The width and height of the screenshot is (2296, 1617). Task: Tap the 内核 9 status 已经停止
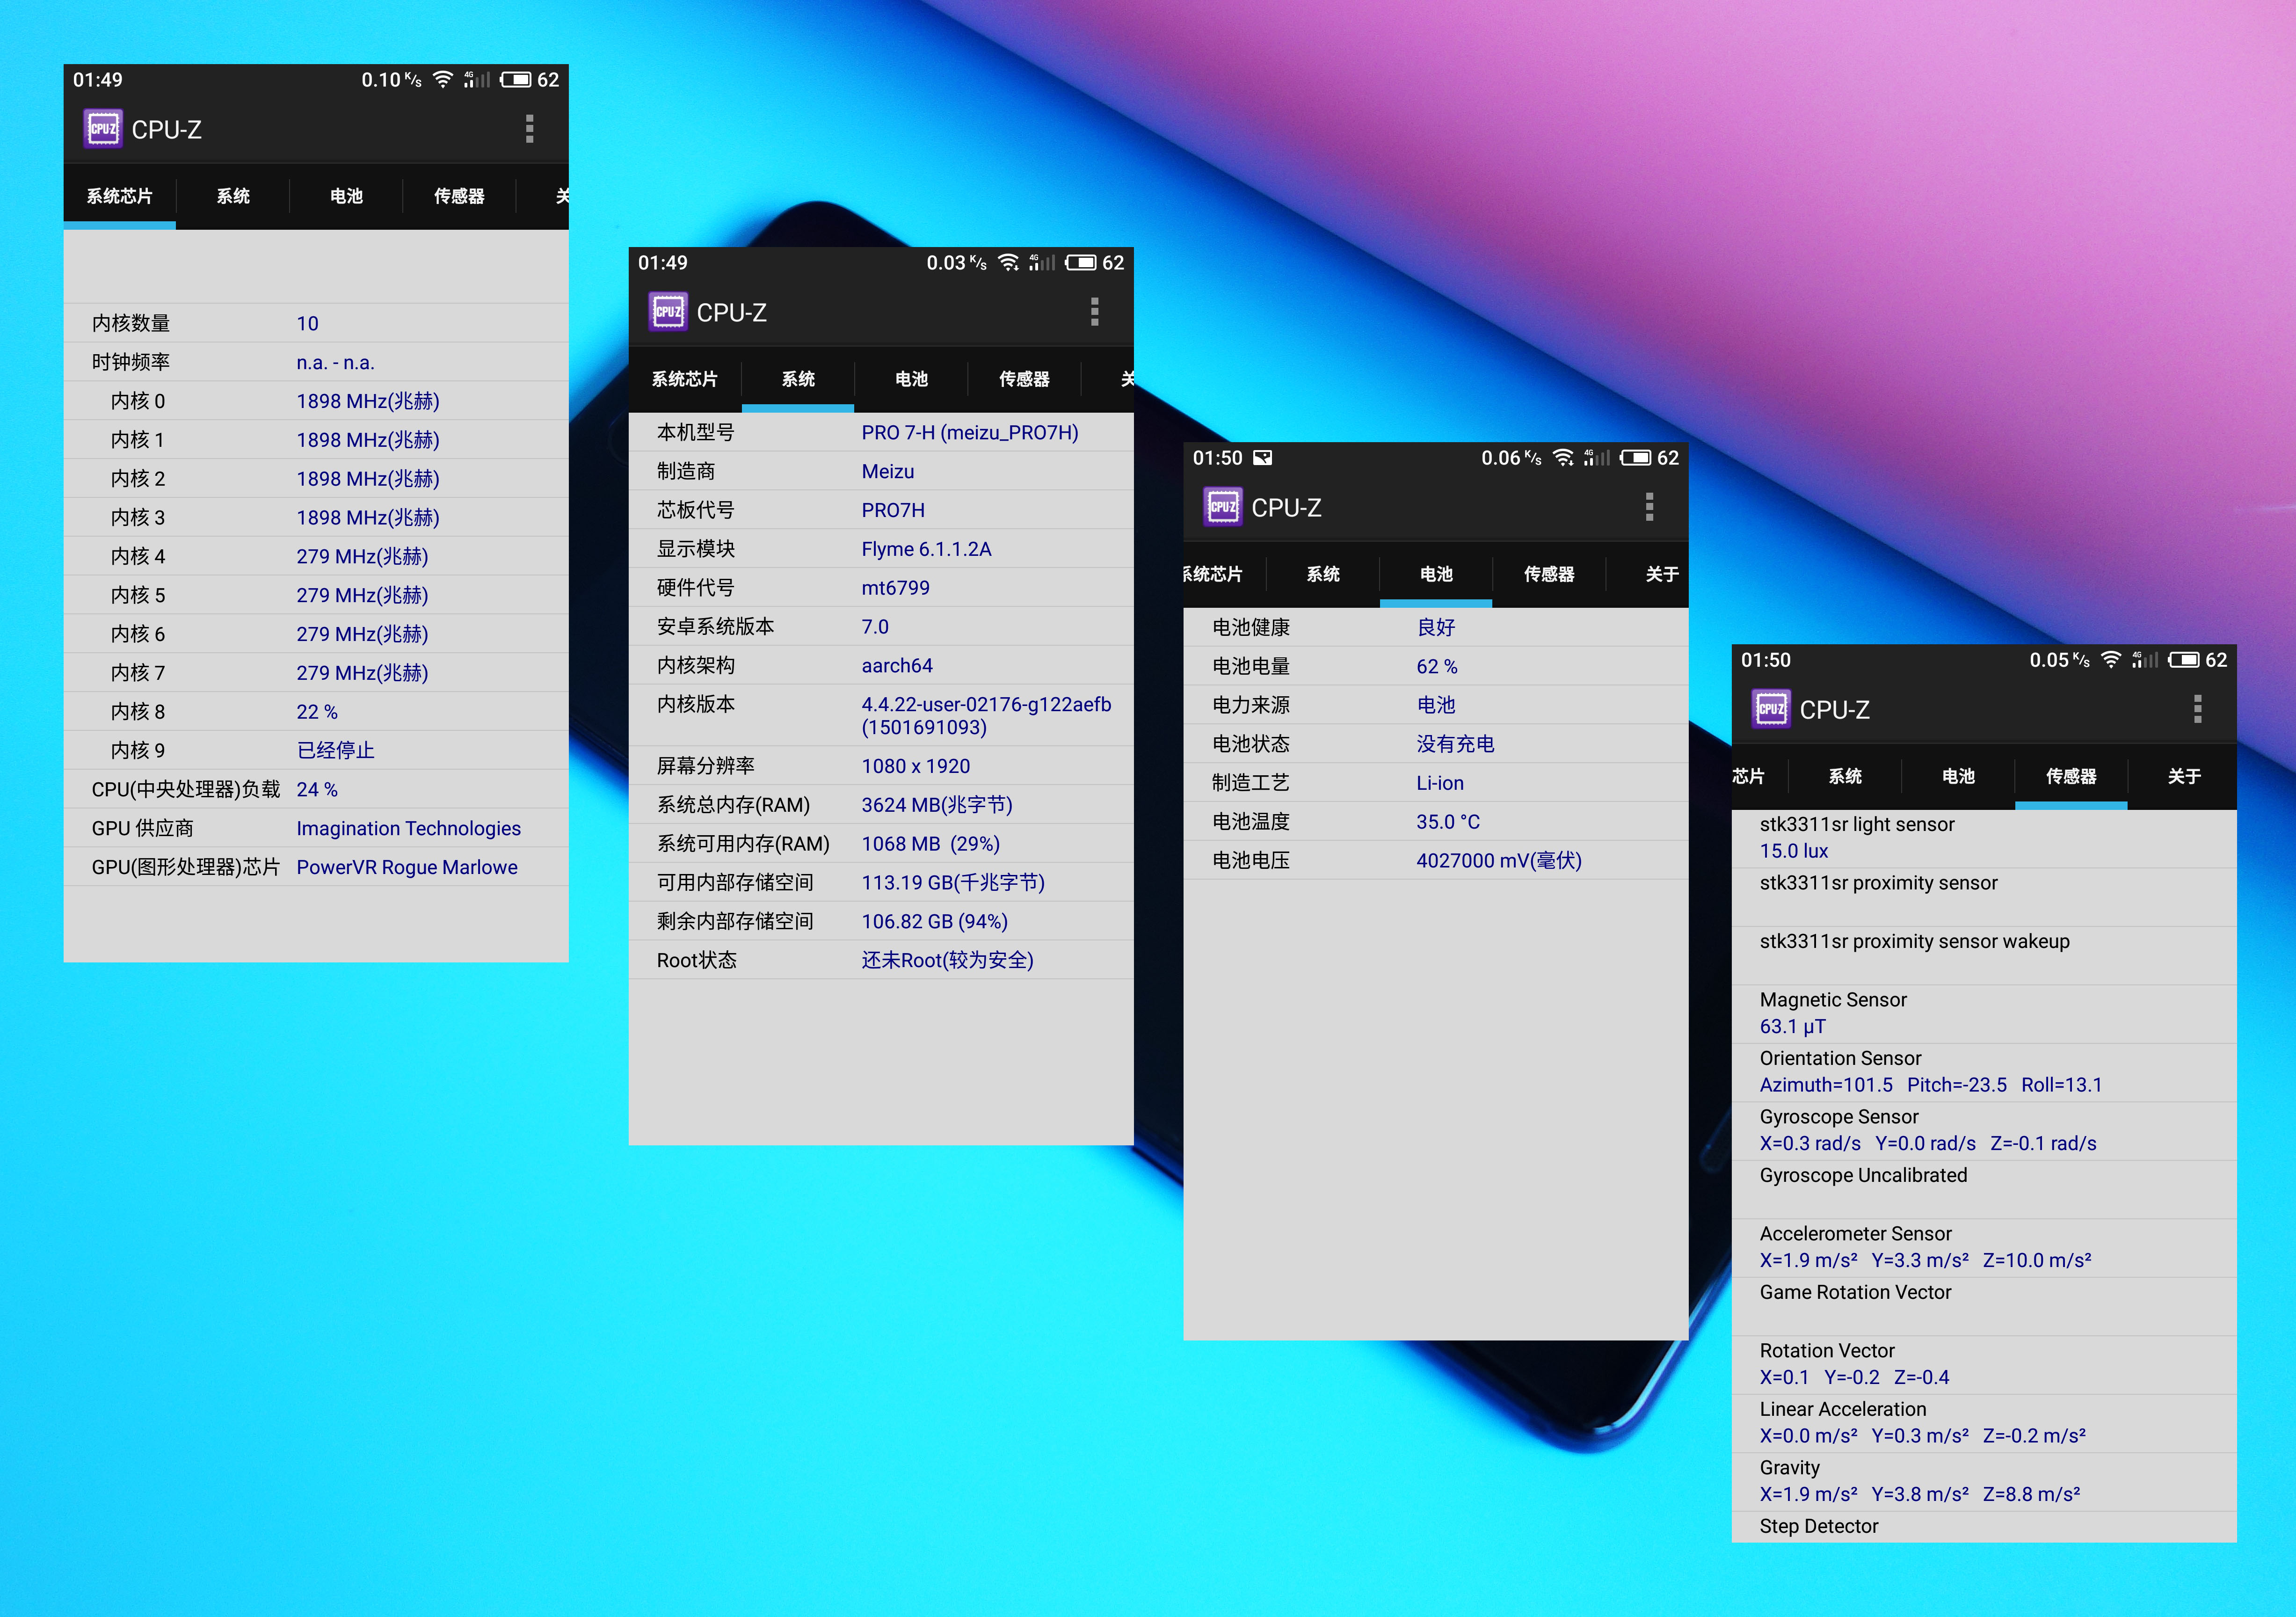335,750
